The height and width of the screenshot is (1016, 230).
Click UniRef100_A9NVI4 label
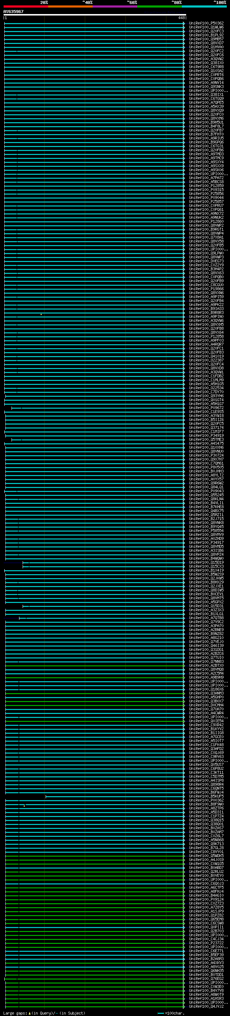tap(206, 83)
